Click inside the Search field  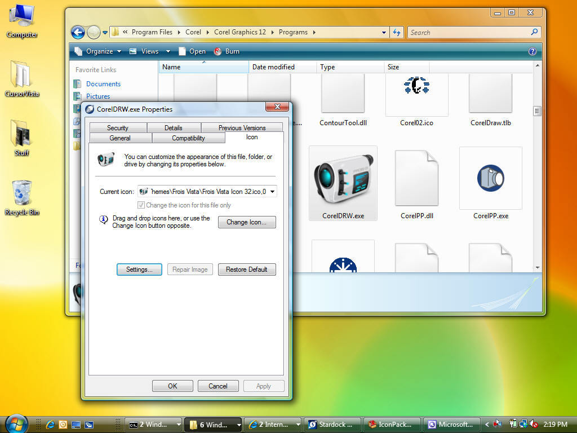tap(468, 32)
